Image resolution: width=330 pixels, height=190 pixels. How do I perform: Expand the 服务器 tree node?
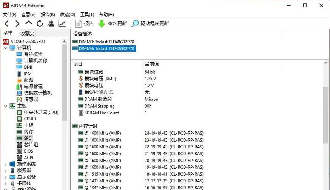6,171
